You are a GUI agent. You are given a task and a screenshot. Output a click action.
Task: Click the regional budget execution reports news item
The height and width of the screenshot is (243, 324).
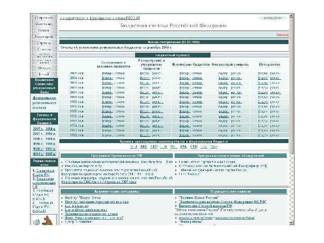click(116, 48)
